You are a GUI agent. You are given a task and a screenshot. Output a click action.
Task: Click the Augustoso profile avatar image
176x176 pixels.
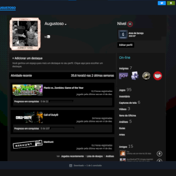pyautogui.click(x=25, y=34)
